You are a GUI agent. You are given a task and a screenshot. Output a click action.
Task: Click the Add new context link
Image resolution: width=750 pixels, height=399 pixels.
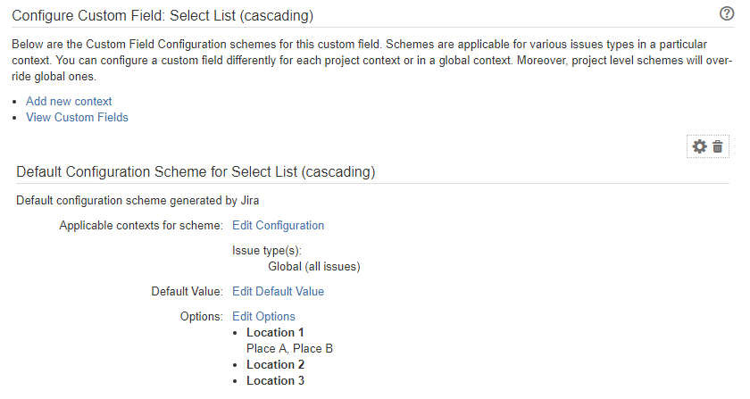(x=69, y=102)
